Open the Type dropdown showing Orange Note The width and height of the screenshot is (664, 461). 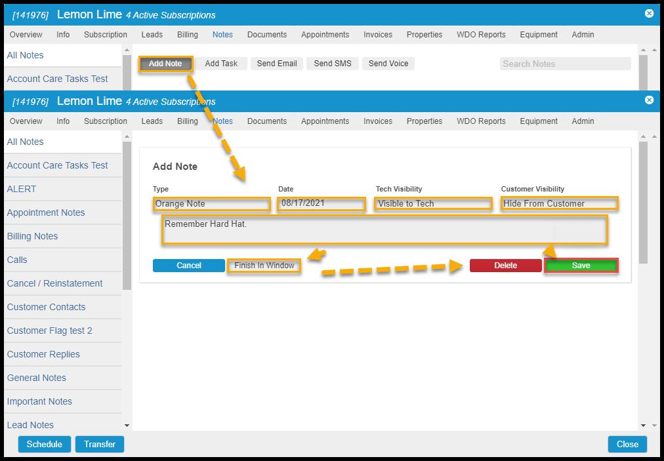tap(211, 204)
